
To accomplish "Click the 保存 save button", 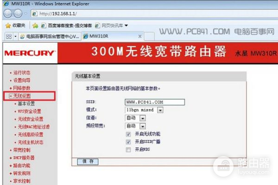I will 88,161.
